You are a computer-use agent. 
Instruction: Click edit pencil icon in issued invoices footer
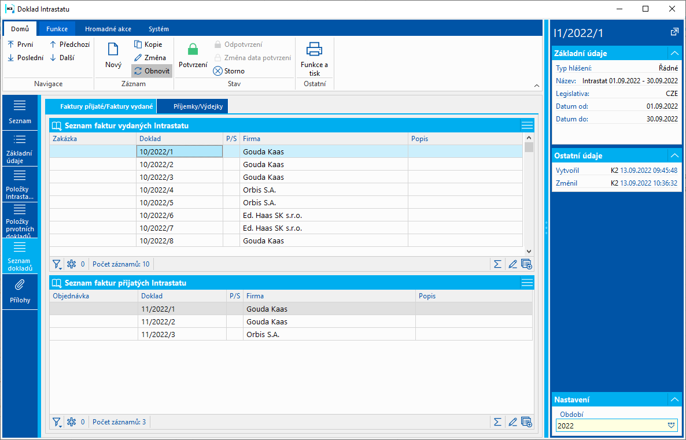512,264
